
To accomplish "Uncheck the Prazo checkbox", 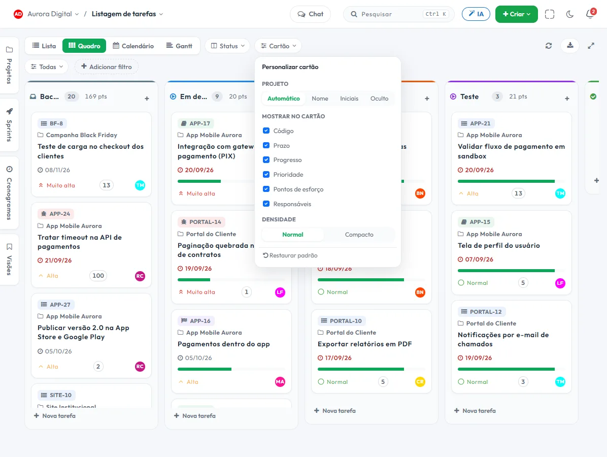I will point(266,145).
